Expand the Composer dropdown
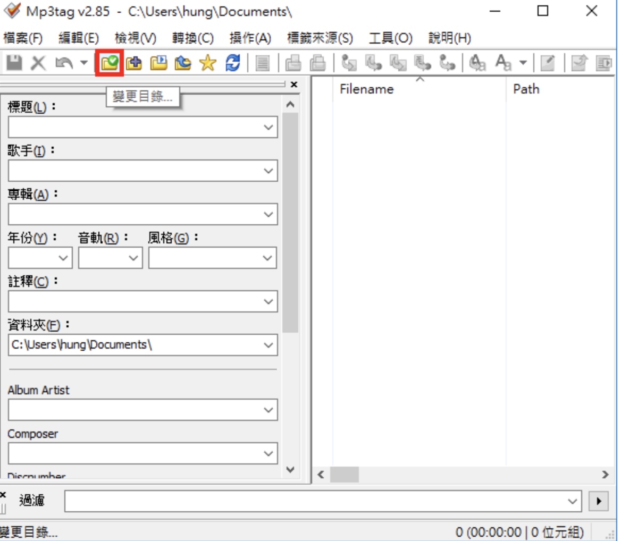The width and height of the screenshot is (621, 541). pos(268,453)
